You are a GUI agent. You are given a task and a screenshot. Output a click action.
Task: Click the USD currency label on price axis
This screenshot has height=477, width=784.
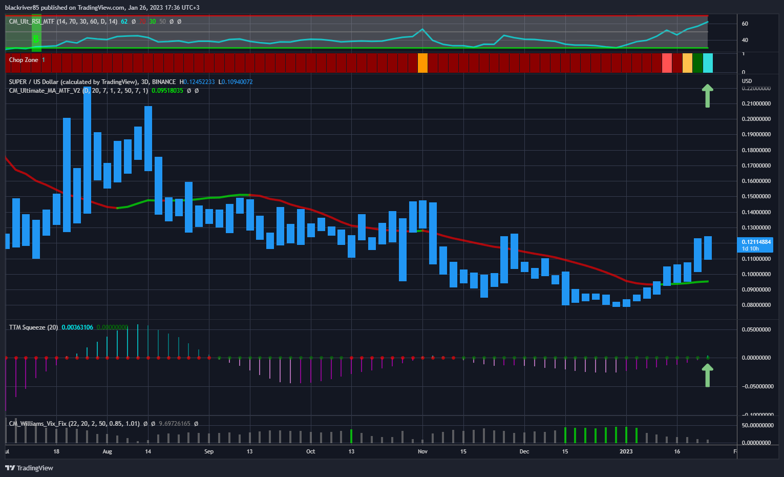pyautogui.click(x=747, y=81)
